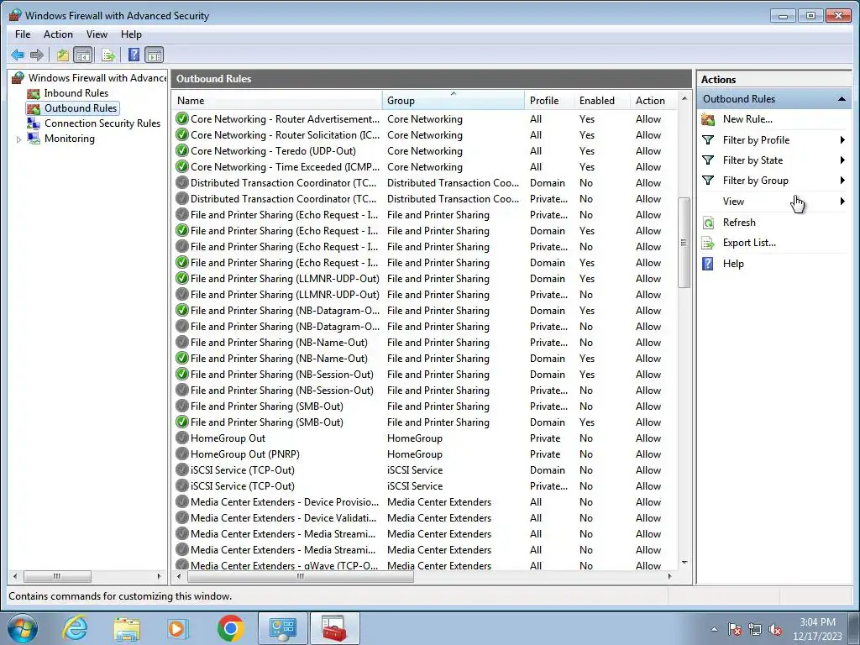Click the Export List icon in Actions pane
860x645 pixels.
point(708,243)
